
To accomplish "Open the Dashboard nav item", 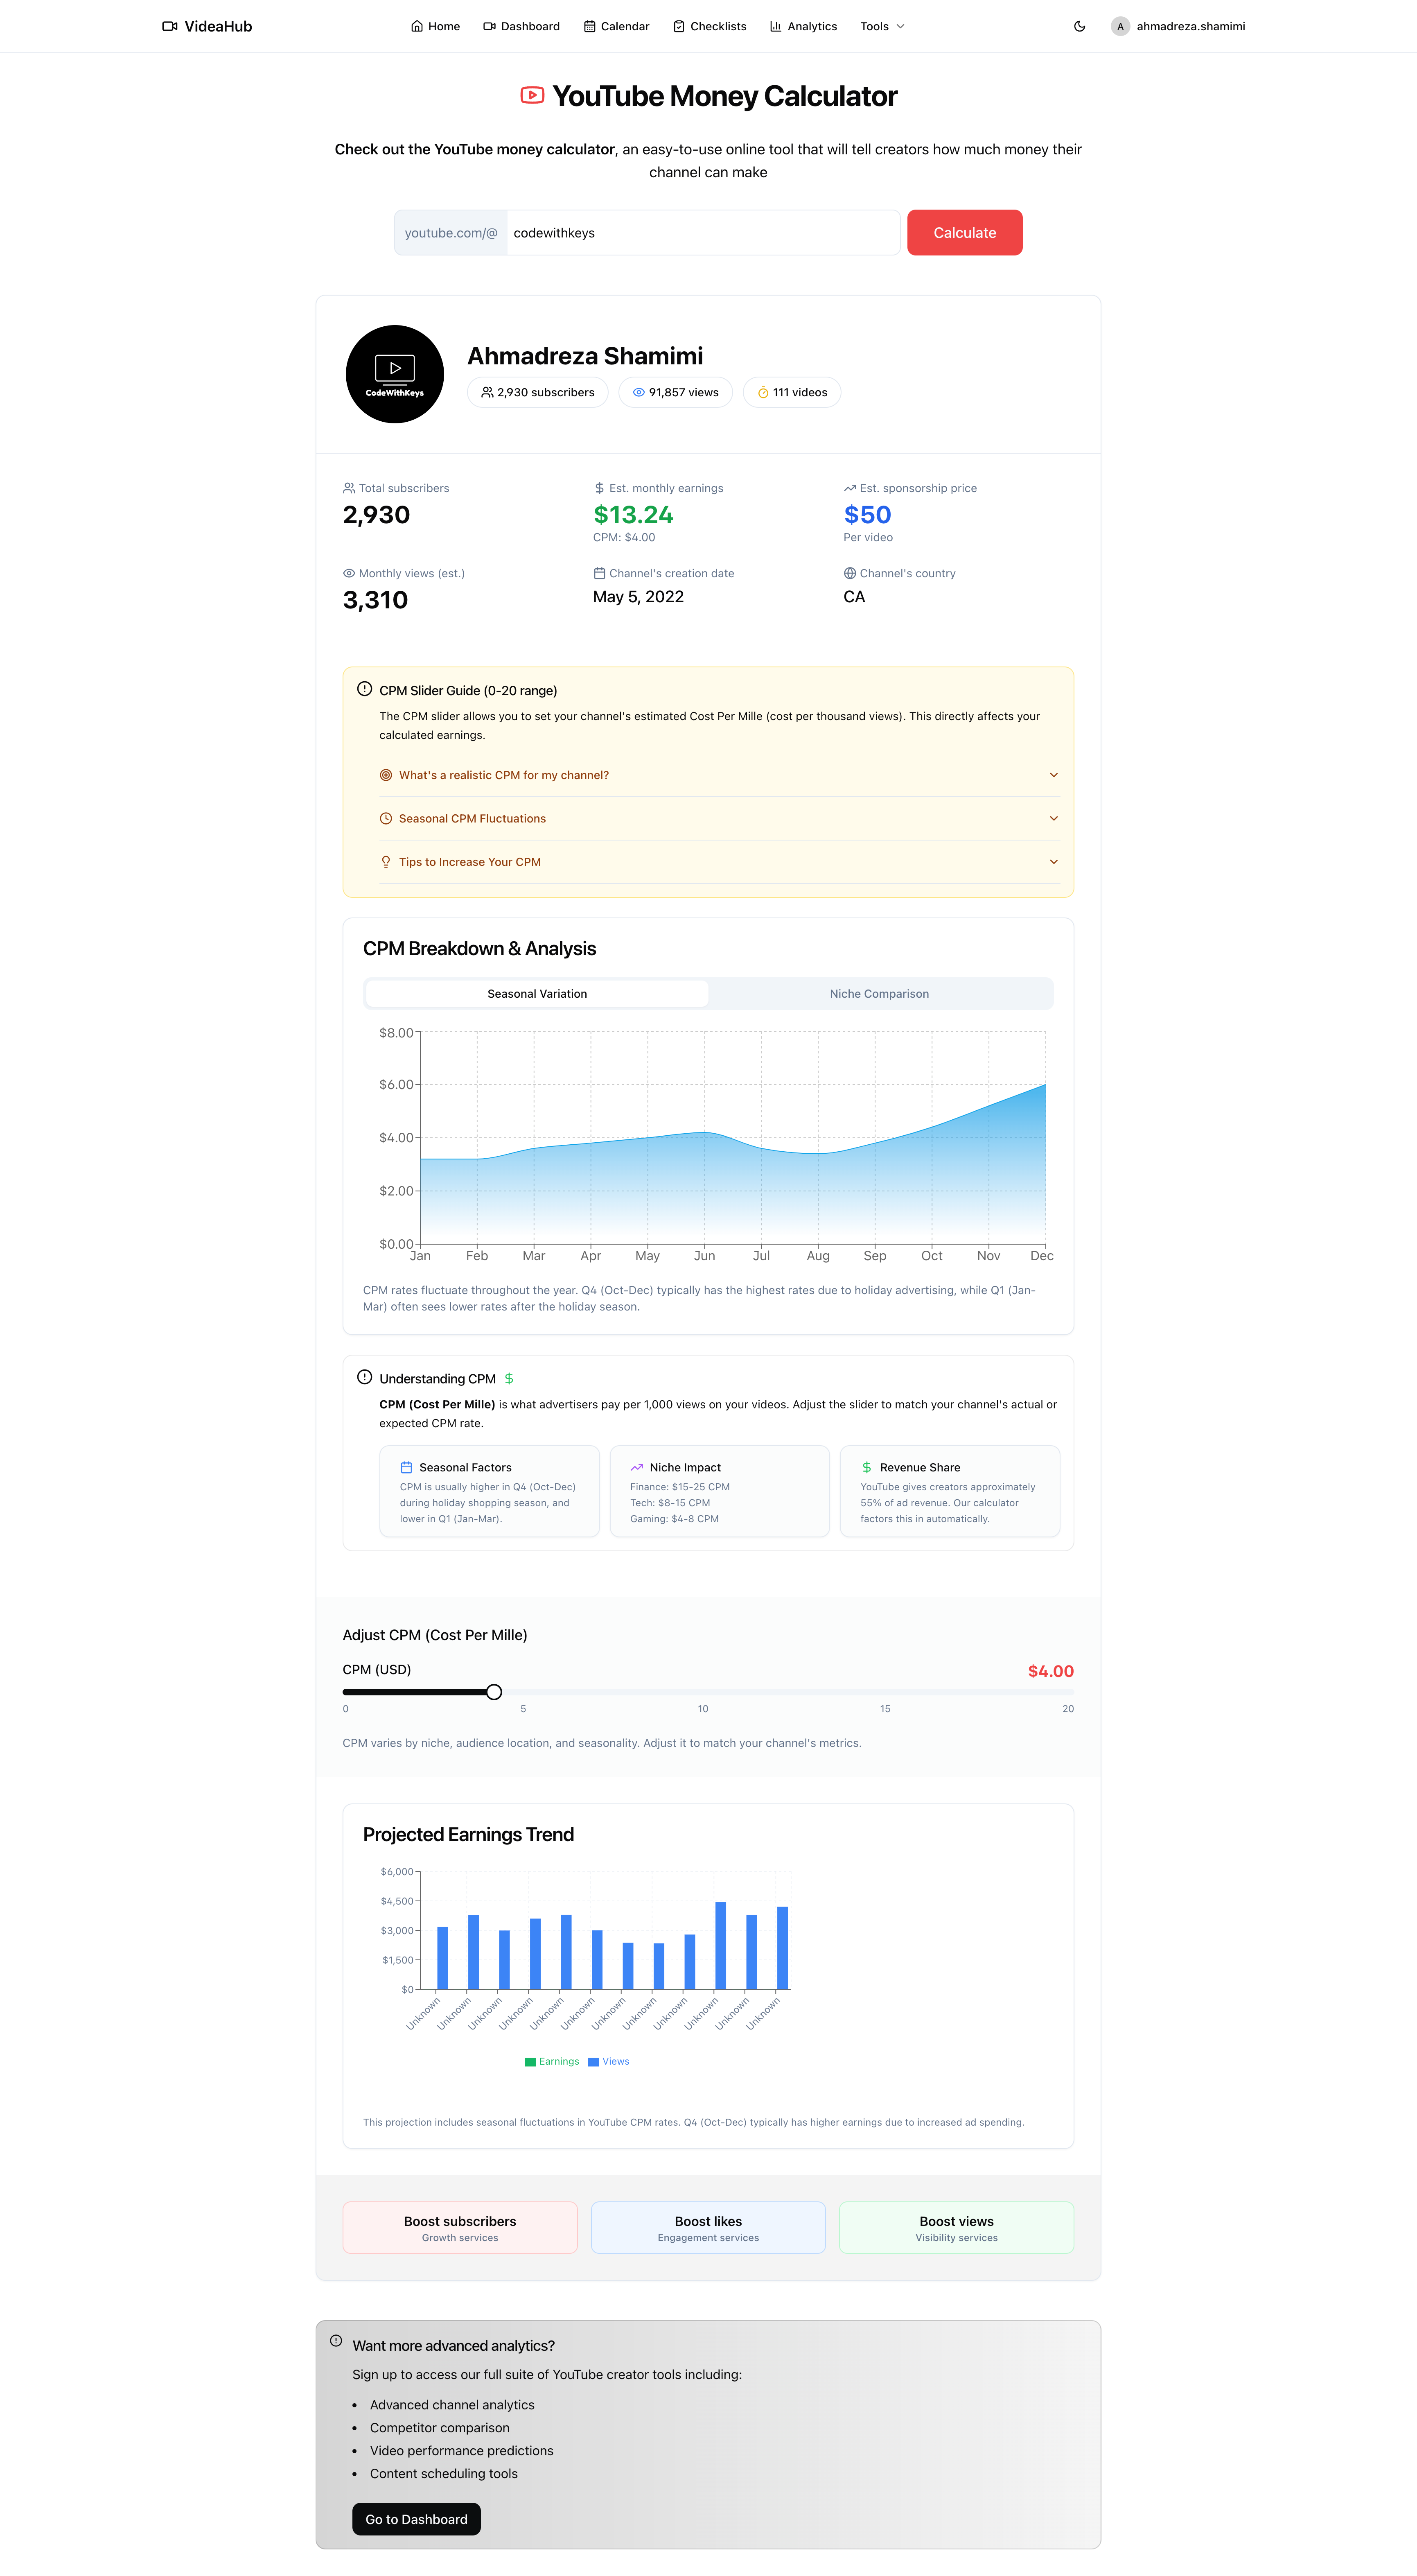I will tap(521, 26).
